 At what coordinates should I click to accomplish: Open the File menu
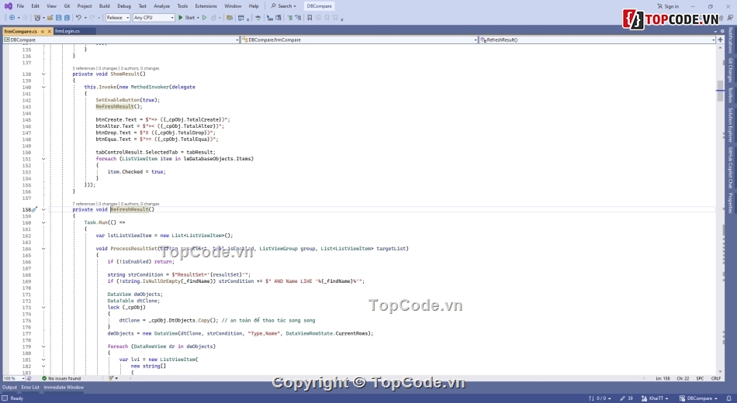20,6
